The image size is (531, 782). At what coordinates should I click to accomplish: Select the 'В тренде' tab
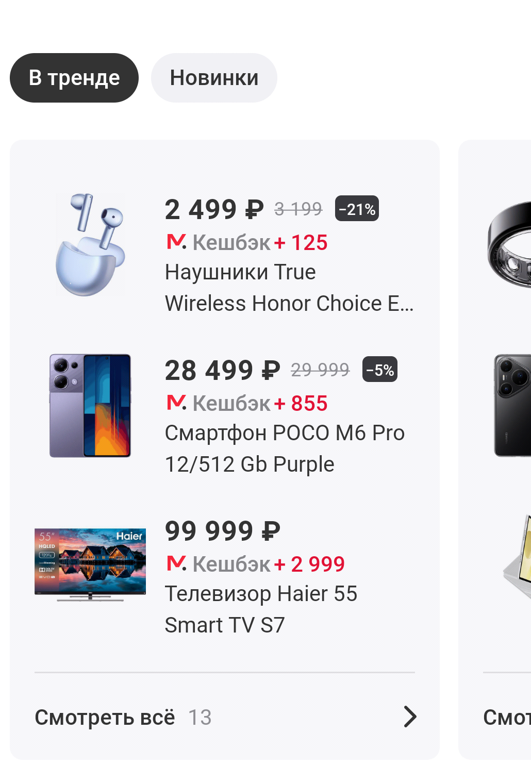[x=74, y=78]
